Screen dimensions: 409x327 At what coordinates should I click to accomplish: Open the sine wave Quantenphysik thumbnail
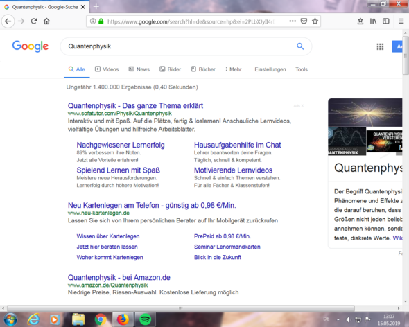click(347, 141)
